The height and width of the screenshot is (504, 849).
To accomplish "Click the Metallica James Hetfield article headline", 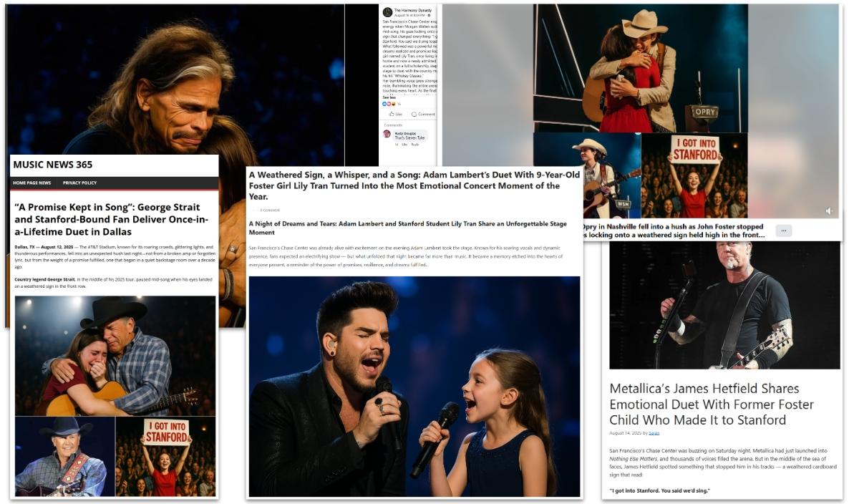I will (712, 404).
